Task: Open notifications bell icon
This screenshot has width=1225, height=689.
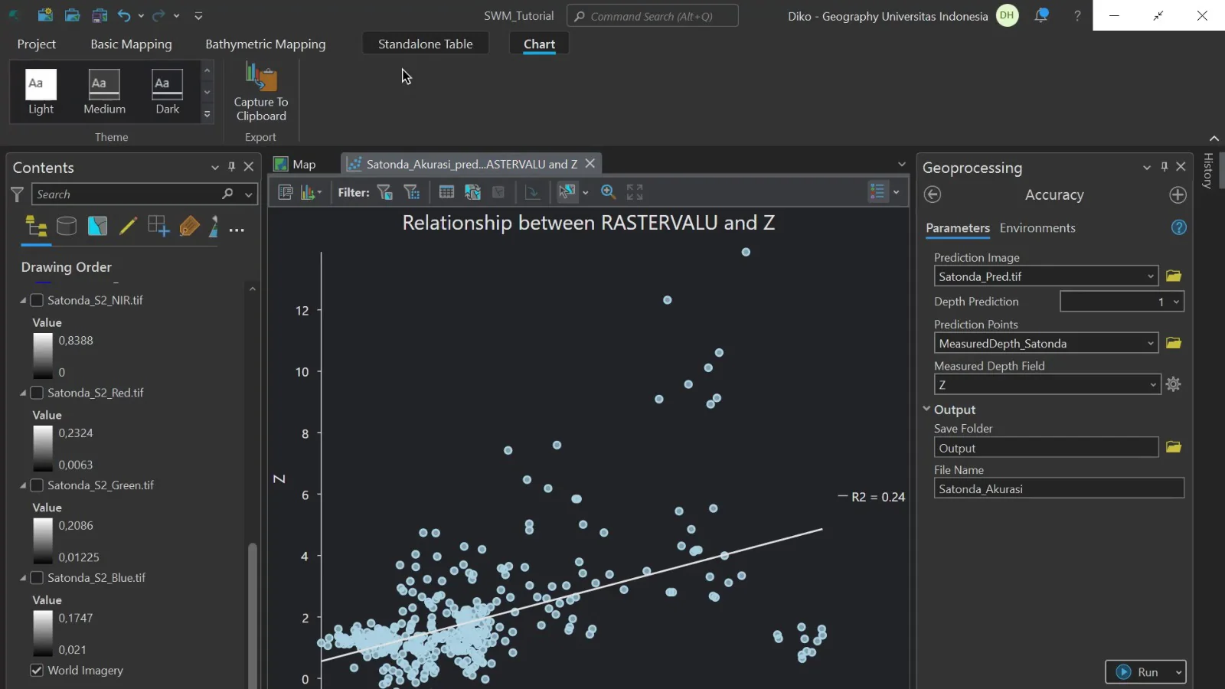Action: pos(1041,15)
